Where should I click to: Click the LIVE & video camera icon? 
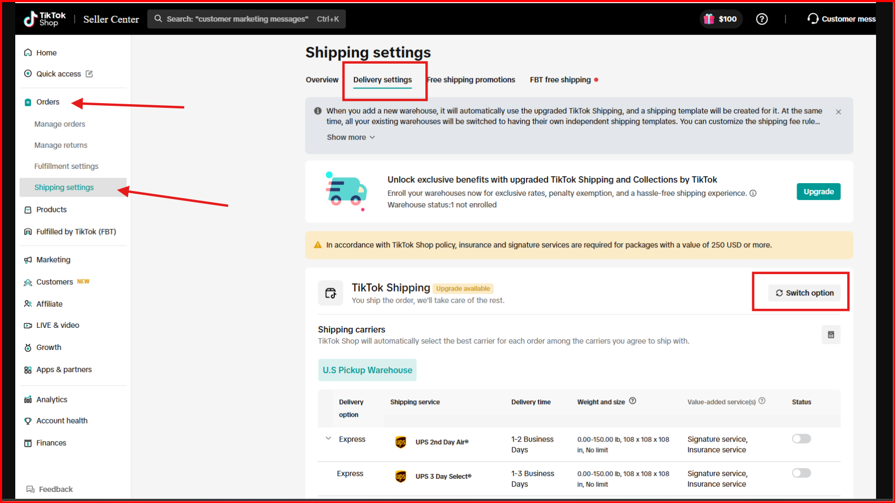[28, 326]
